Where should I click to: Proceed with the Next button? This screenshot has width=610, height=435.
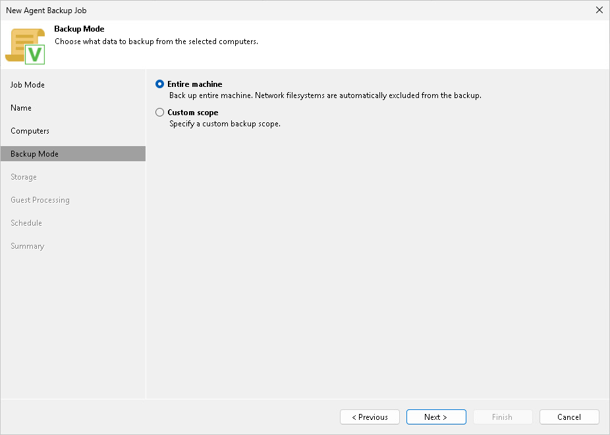(436, 417)
